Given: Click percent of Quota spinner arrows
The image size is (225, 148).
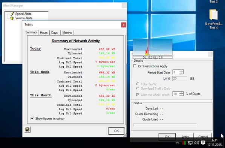Looking at the screenshot, I should [181, 94].
